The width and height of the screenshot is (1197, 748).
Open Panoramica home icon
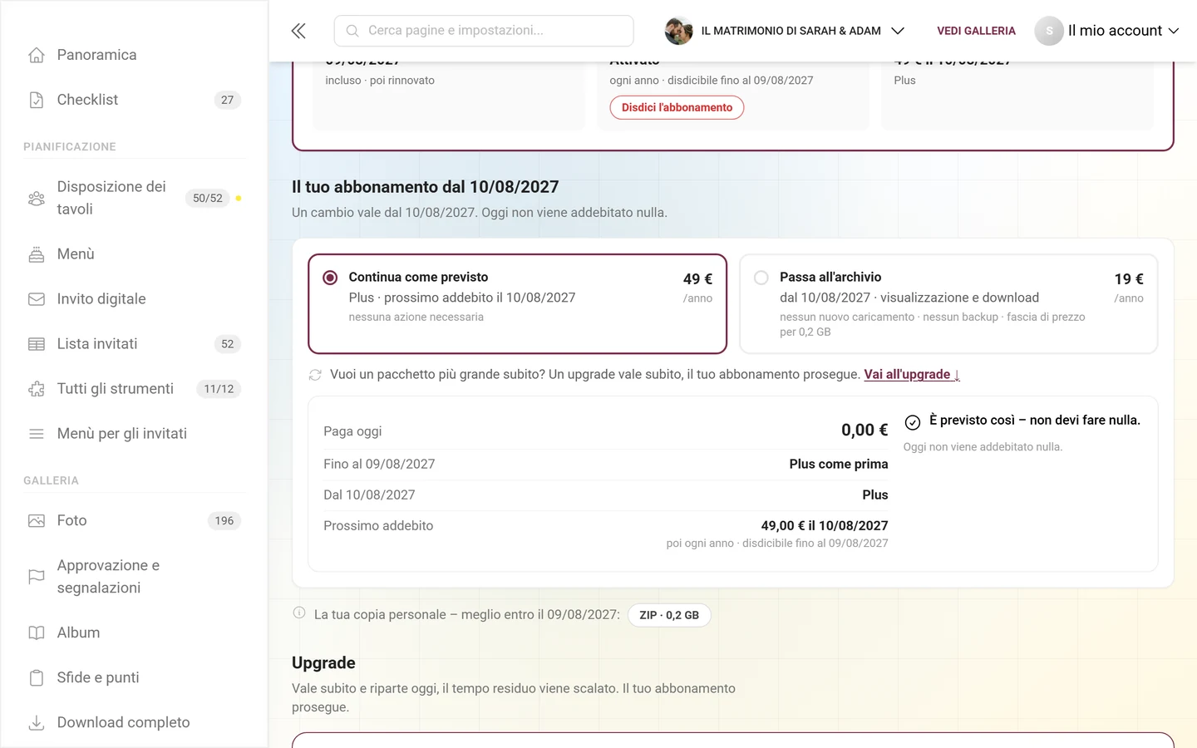click(37, 55)
